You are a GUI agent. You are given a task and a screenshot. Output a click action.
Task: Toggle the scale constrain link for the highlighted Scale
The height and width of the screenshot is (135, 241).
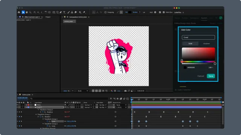[65, 121]
